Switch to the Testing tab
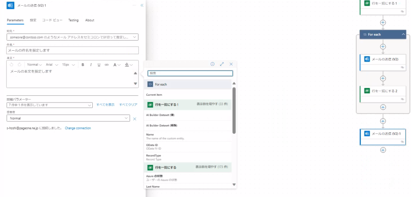This screenshot has width=411, height=197. (x=73, y=20)
